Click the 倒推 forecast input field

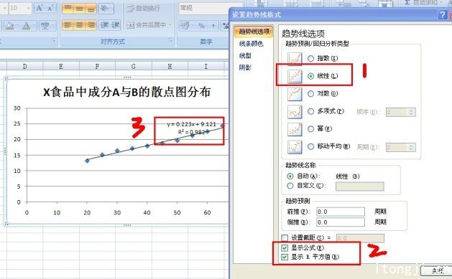coord(341,222)
